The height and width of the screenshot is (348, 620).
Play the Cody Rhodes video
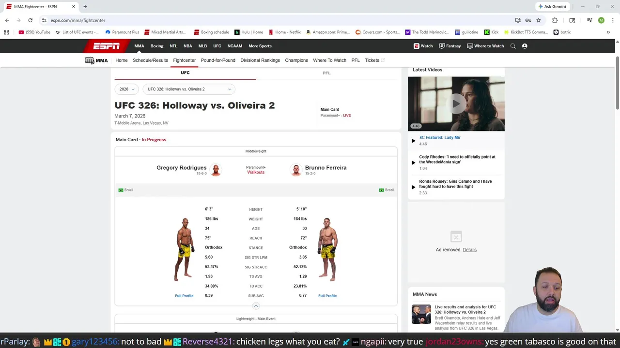tap(457, 162)
